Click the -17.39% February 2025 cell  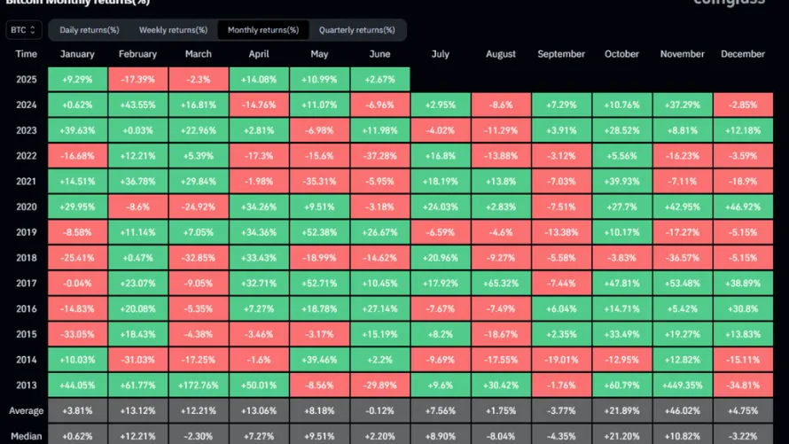coord(138,80)
